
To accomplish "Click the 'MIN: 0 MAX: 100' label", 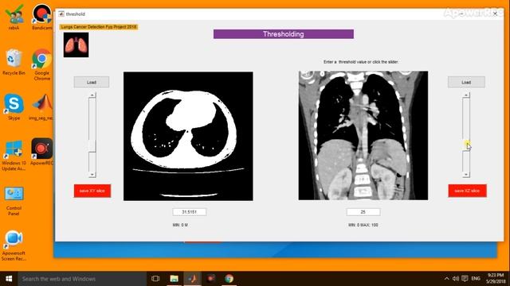I will click(363, 225).
